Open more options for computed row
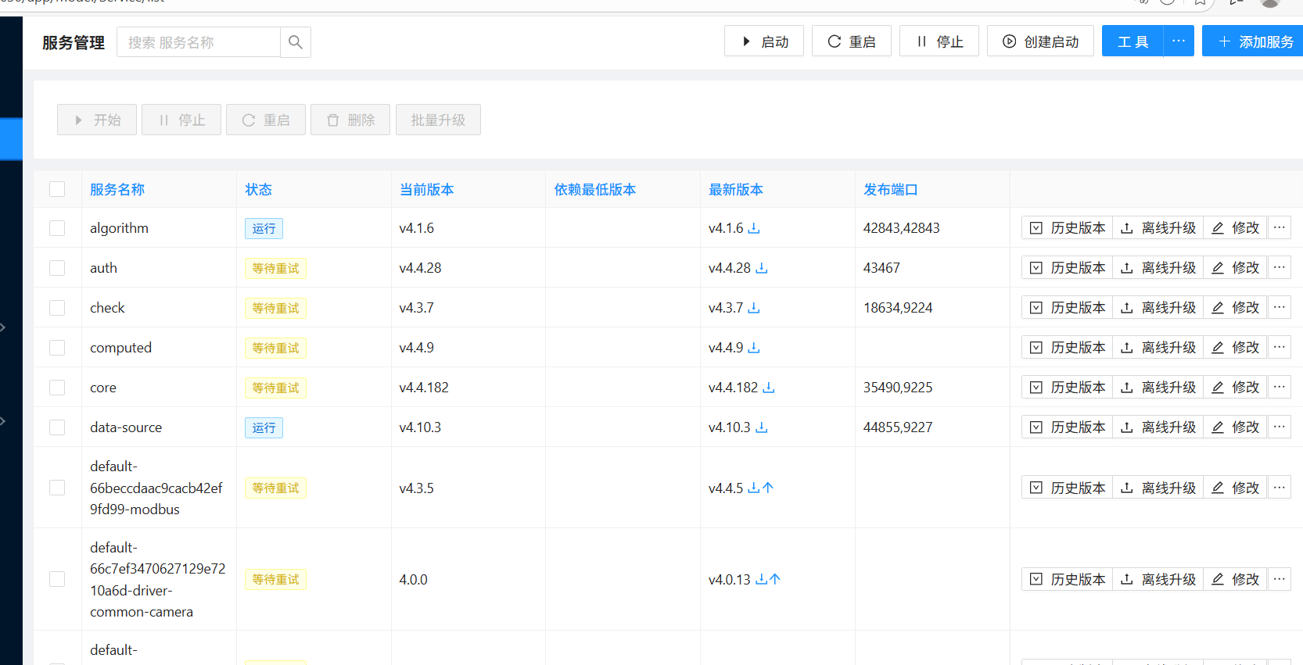Viewport: 1303px width, 665px height. click(1280, 347)
